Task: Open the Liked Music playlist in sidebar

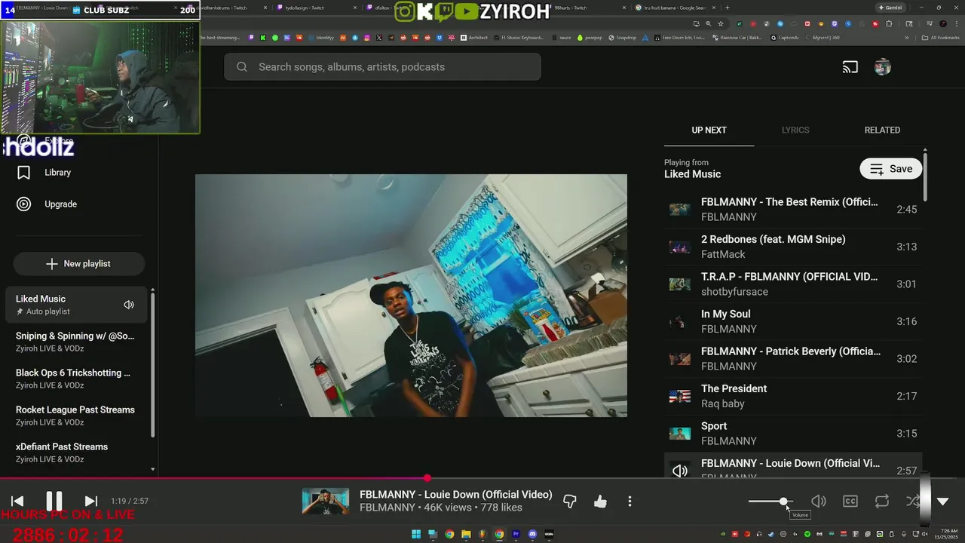Action: [x=77, y=305]
